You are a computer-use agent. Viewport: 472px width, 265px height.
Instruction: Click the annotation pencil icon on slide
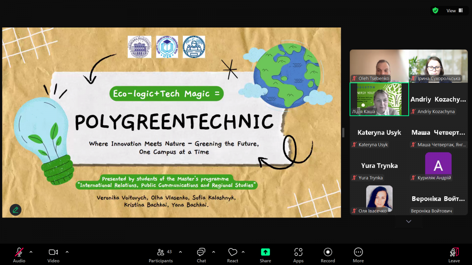15,210
